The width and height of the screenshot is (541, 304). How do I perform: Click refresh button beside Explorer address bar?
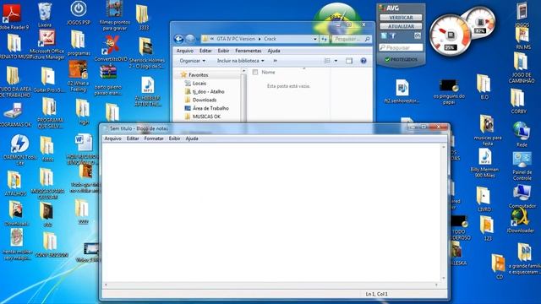(324, 40)
